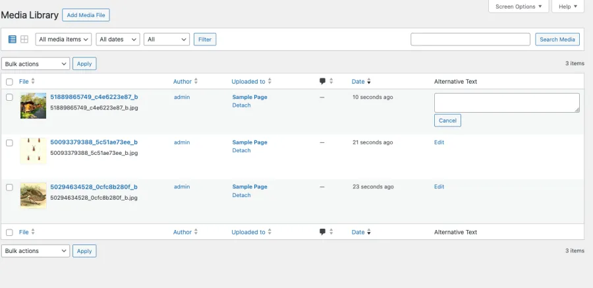Viewport: 593px width, 288px height.
Task: Click comments bubble icon in header row
Action: pyautogui.click(x=323, y=81)
